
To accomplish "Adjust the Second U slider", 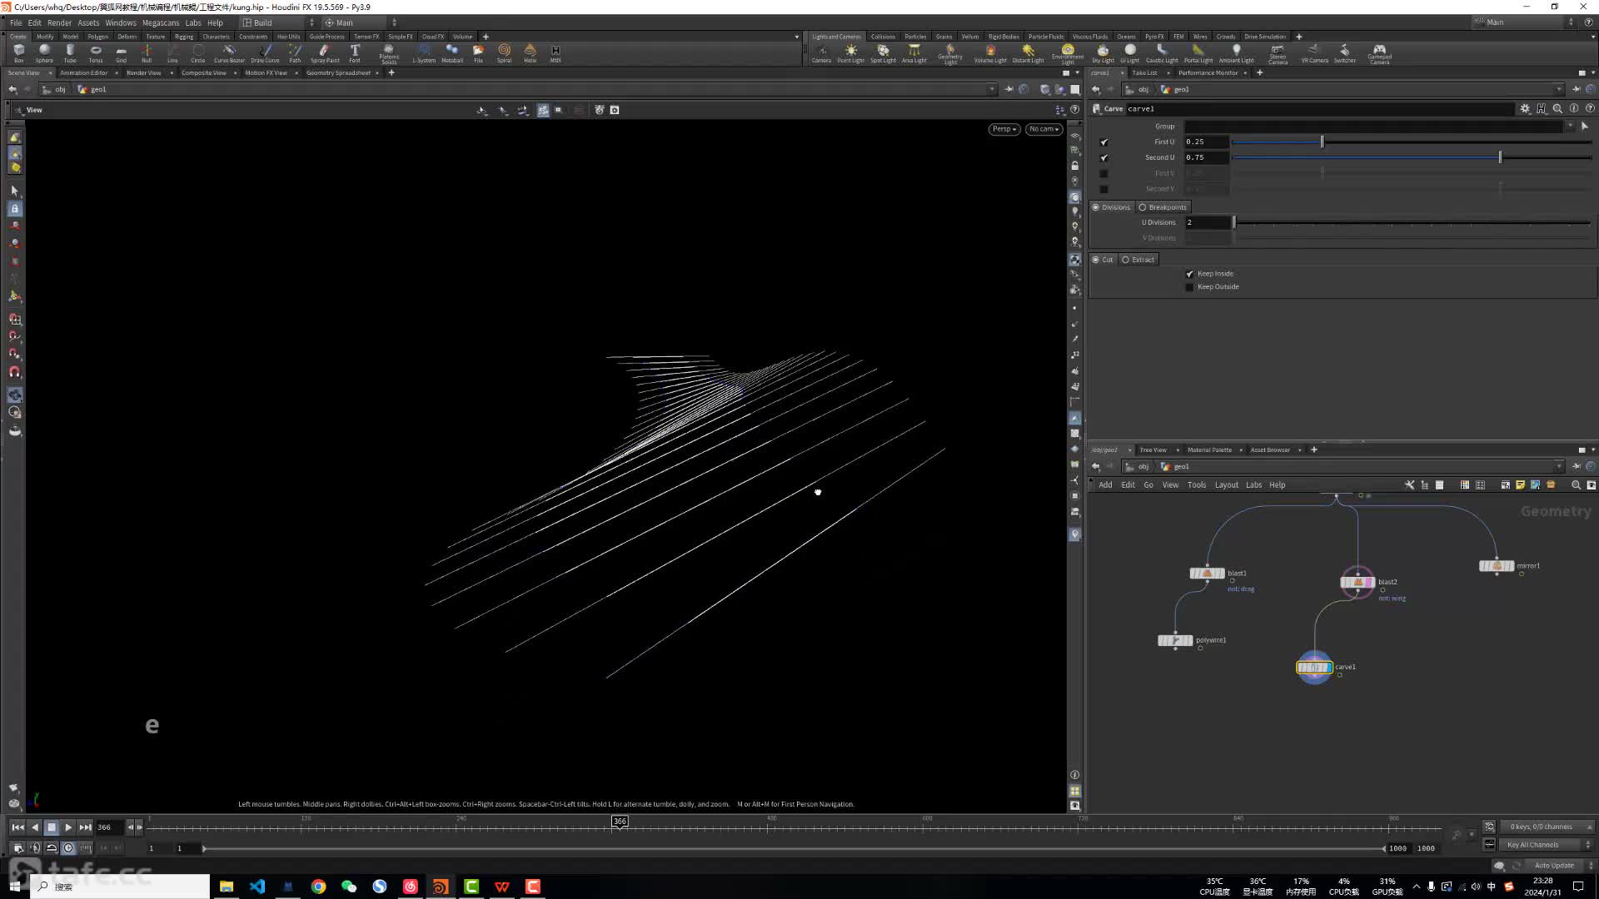I will pyautogui.click(x=1412, y=158).
